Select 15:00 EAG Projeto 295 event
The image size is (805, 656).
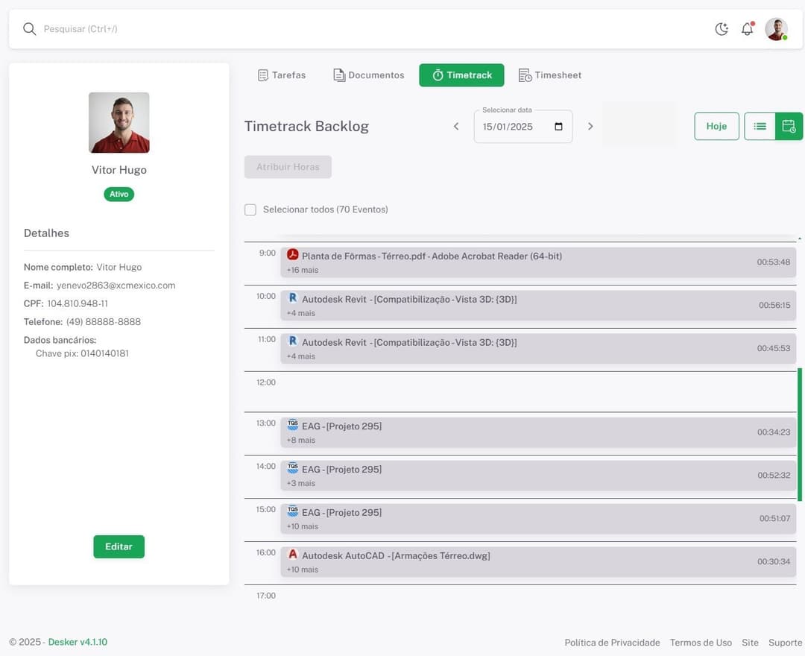point(538,519)
